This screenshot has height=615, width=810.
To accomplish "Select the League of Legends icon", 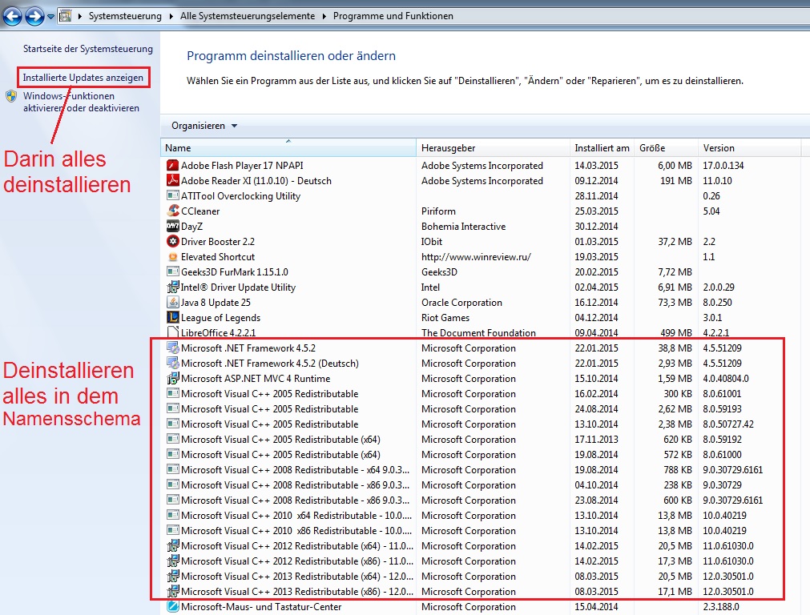I will (x=172, y=317).
